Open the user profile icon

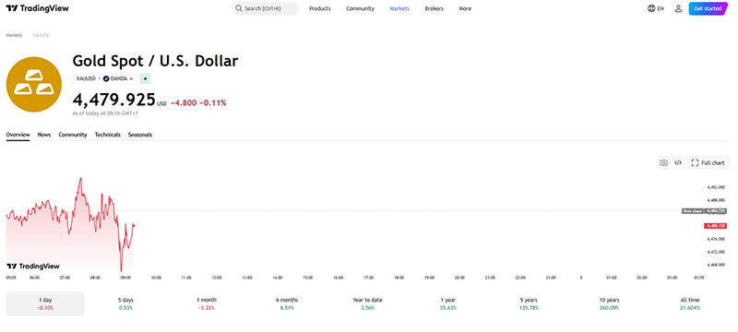click(678, 8)
